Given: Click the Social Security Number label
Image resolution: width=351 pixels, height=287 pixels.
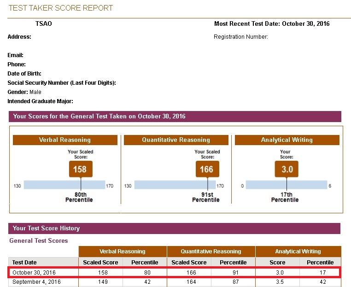Looking at the screenshot, I should (x=62, y=83).
